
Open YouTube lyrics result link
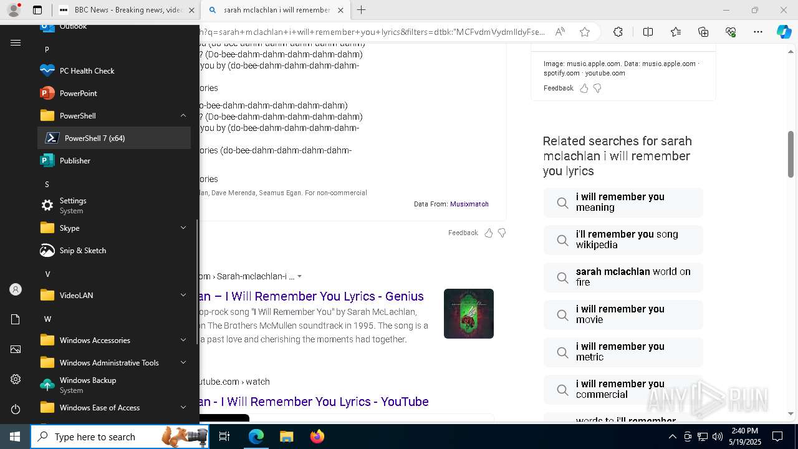[314, 402]
